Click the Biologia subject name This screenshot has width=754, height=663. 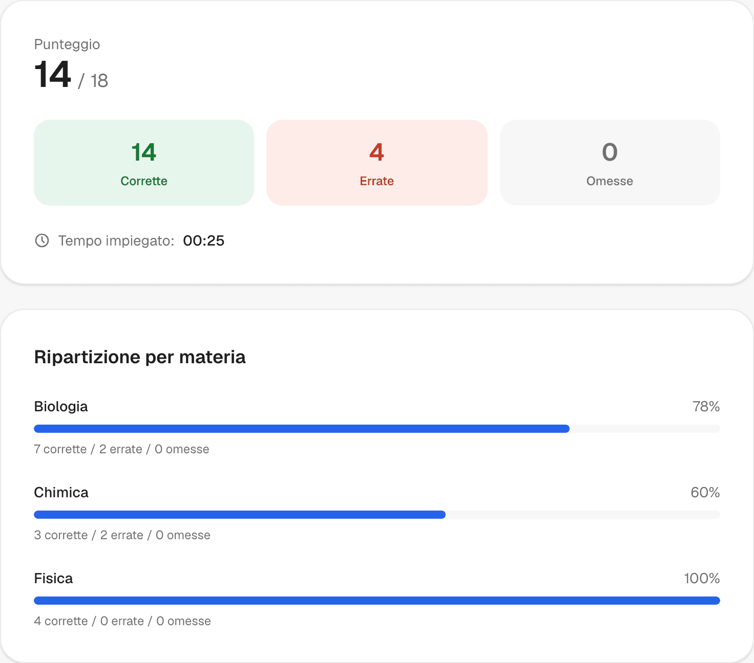click(61, 407)
